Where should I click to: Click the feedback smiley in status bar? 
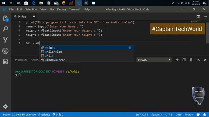pyautogui.click(x=198, y=114)
